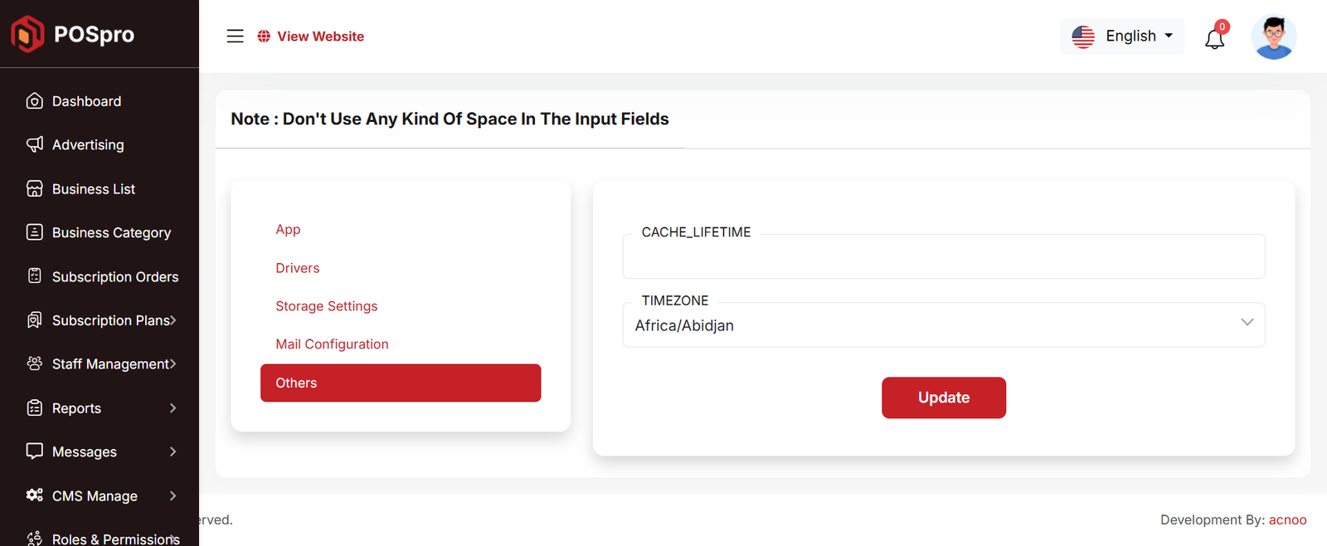Open the Drivers settings tab

point(297,268)
